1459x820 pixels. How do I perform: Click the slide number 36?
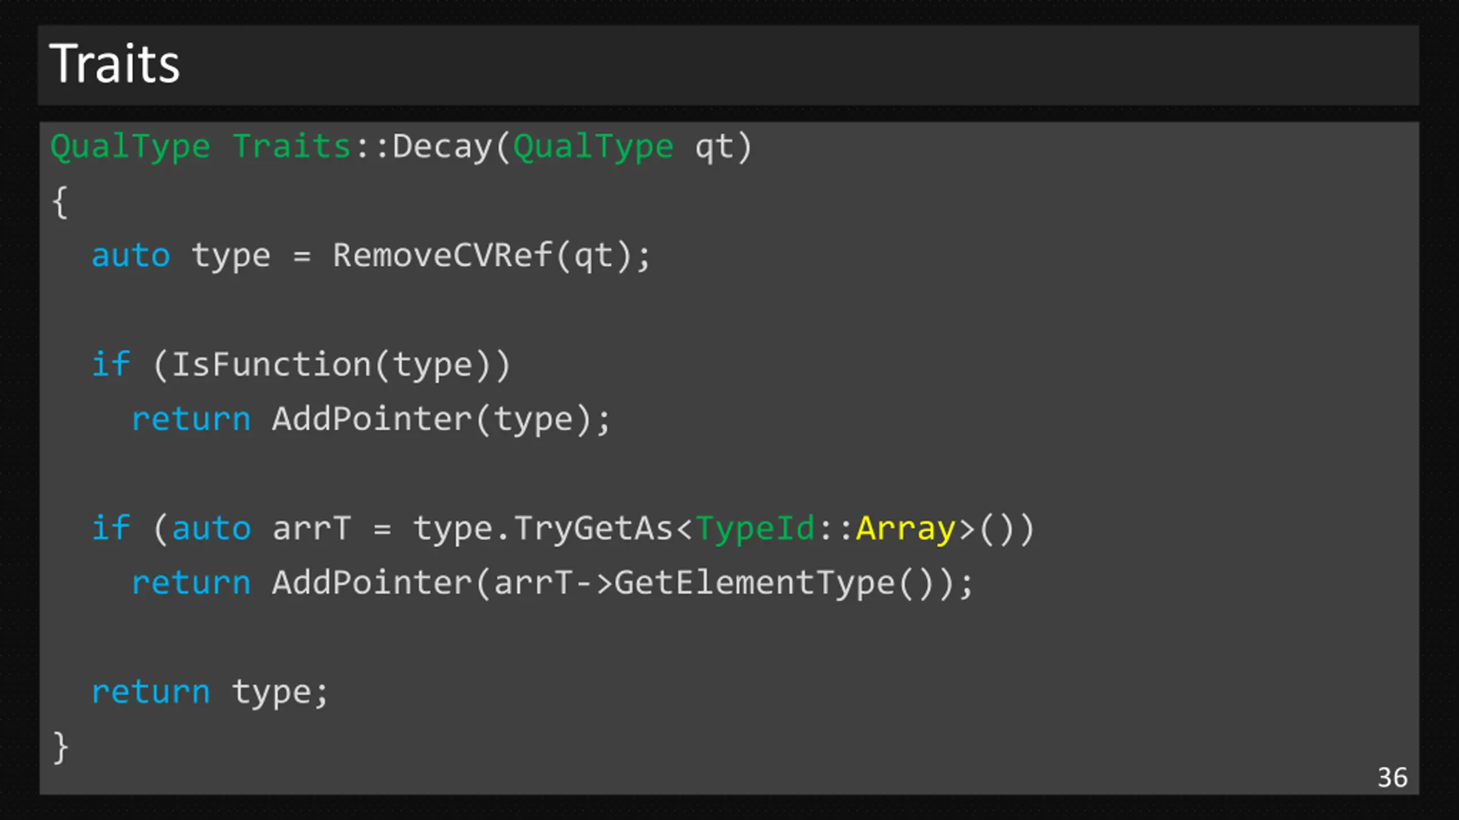coord(1392,777)
